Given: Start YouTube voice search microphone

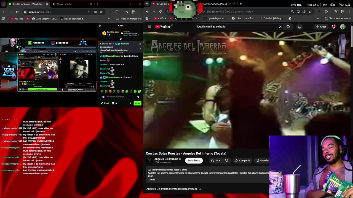Looking at the screenshot, I should click(299, 27).
